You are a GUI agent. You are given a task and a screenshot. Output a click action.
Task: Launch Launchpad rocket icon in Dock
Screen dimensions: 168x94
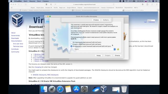tap(52, 89)
